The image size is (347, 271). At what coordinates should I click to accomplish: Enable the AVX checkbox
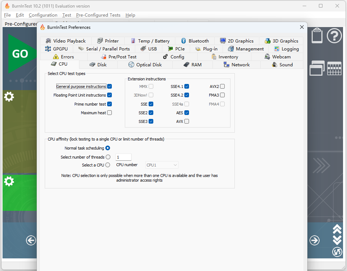[x=187, y=121]
